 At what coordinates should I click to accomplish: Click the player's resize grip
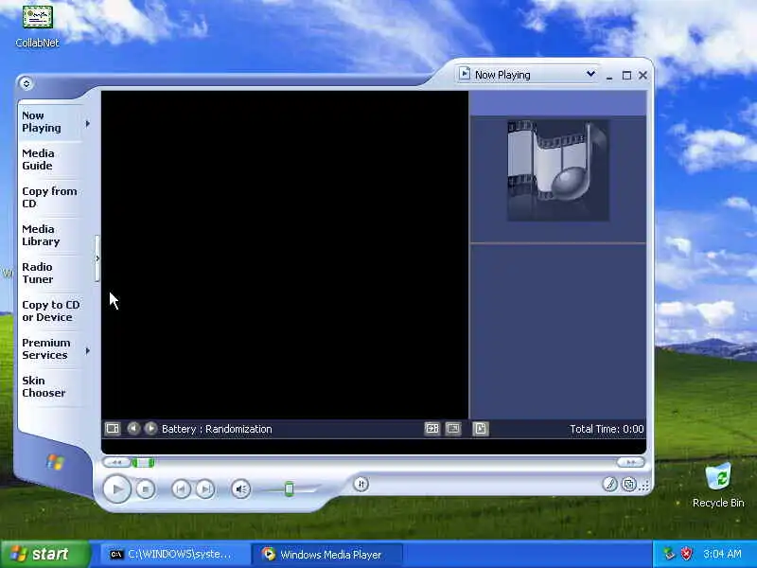[645, 486]
